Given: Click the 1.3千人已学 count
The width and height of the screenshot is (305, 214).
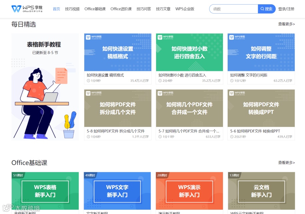Looking at the screenshot, I should pos(140,137).
